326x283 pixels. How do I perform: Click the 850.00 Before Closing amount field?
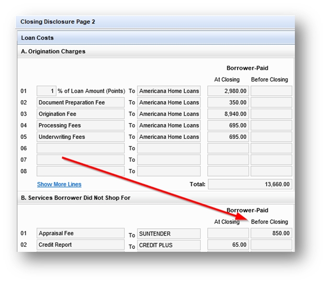(271, 234)
